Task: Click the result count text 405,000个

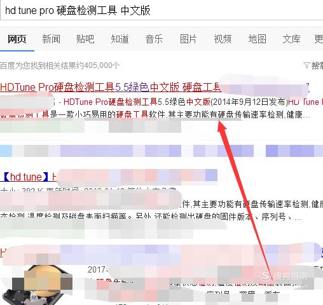Action: [102, 65]
